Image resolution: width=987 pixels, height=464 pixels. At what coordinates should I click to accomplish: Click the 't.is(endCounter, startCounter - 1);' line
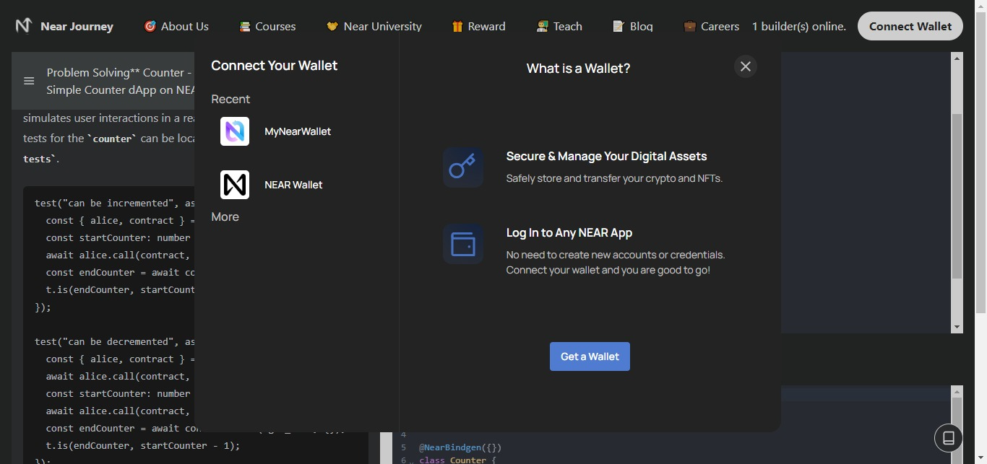[142, 445]
